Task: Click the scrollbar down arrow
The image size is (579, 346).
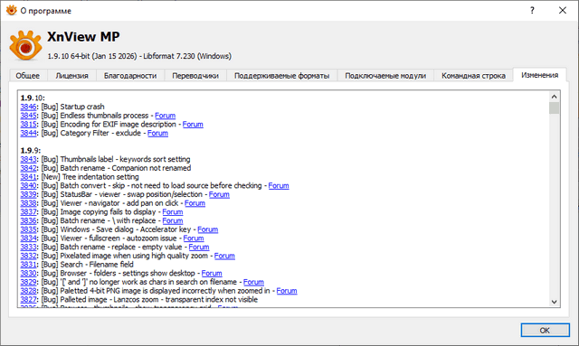Action: (554, 302)
